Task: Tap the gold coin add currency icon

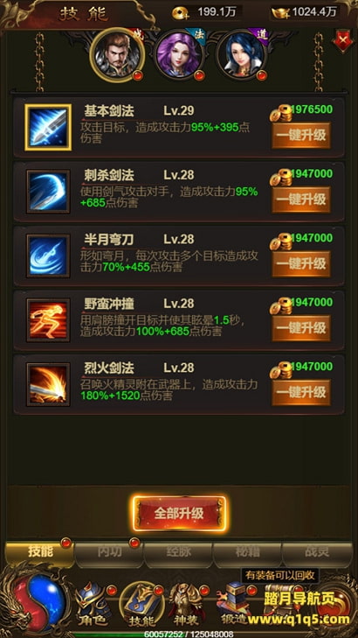Action: 179,12
